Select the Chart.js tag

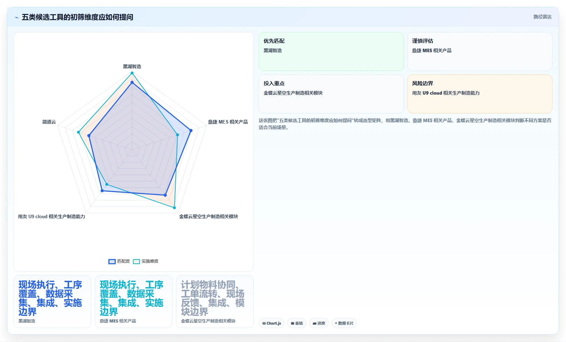tap(271, 323)
